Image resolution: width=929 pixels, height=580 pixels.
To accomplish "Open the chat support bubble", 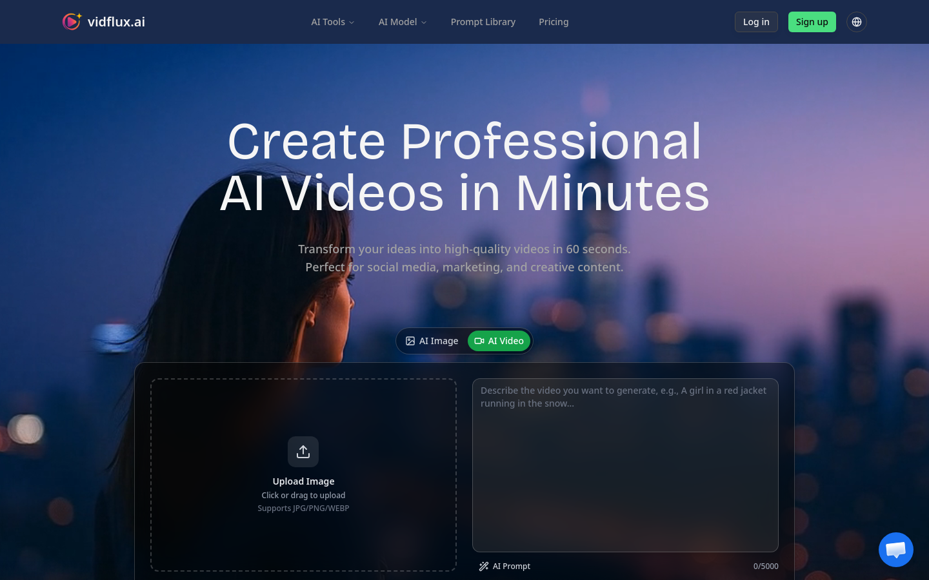I will pos(896,550).
